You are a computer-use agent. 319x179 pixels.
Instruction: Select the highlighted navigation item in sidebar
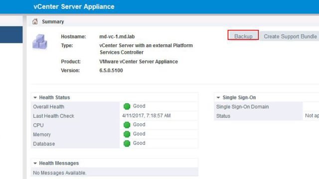11,34
